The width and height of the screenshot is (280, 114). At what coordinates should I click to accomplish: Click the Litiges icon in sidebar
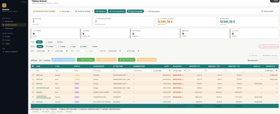pos(3,43)
